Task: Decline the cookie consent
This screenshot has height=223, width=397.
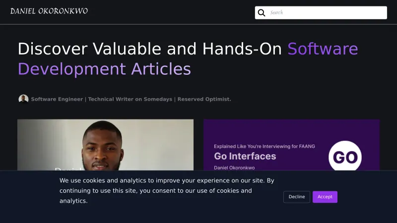Action: coord(297,197)
